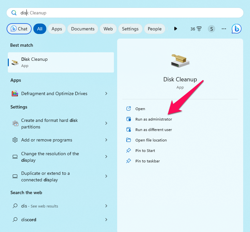250x232 pixels.
Task: Click the play arrow to show more filters
Action: click(176, 29)
